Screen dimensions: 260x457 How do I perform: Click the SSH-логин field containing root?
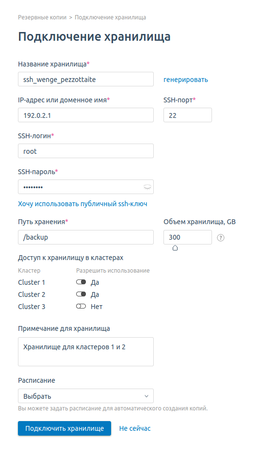click(86, 151)
